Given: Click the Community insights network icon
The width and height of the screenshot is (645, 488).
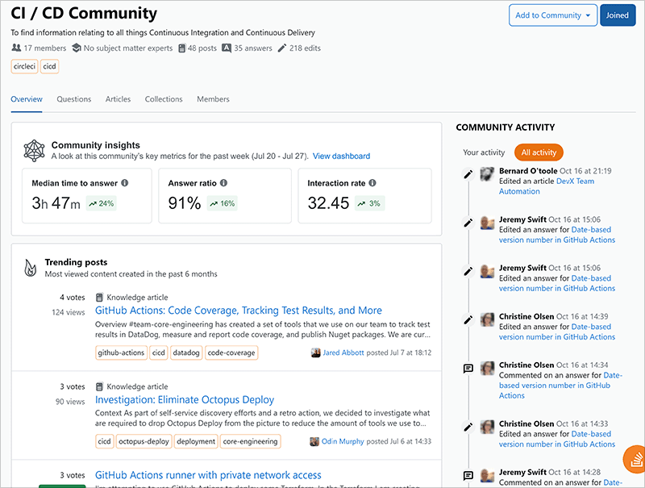Looking at the screenshot, I should [x=35, y=150].
